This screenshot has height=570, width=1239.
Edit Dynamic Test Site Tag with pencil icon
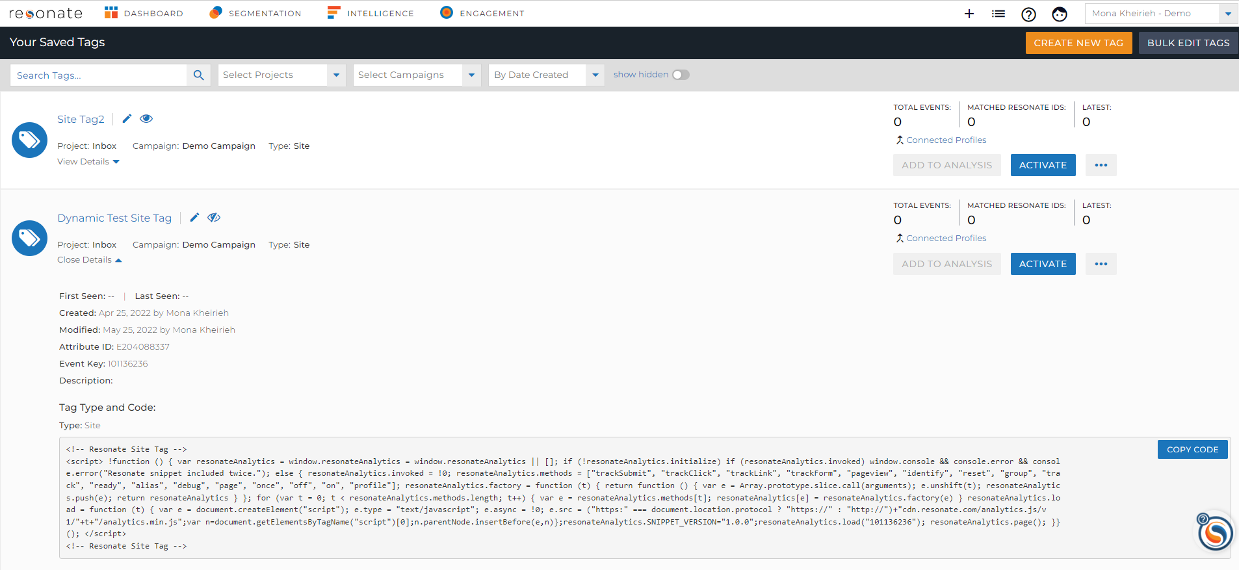click(x=194, y=217)
